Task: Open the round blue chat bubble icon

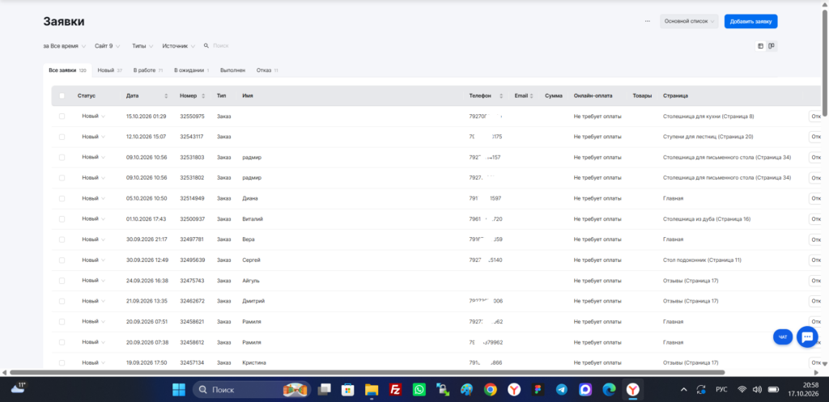Action: coord(807,336)
